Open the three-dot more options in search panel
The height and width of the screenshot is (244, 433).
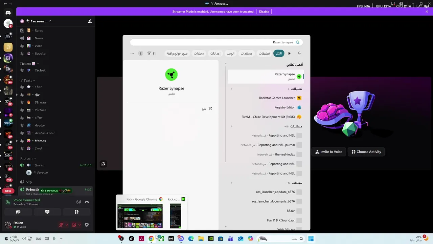coord(132,53)
